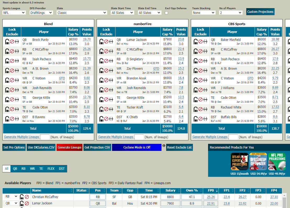Select the FLEX position tab
The height and width of the screenshot is (208, 290).
point(51,169)
